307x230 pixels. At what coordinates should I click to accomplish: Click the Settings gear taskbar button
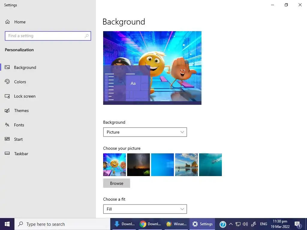(x=202, y=224)
